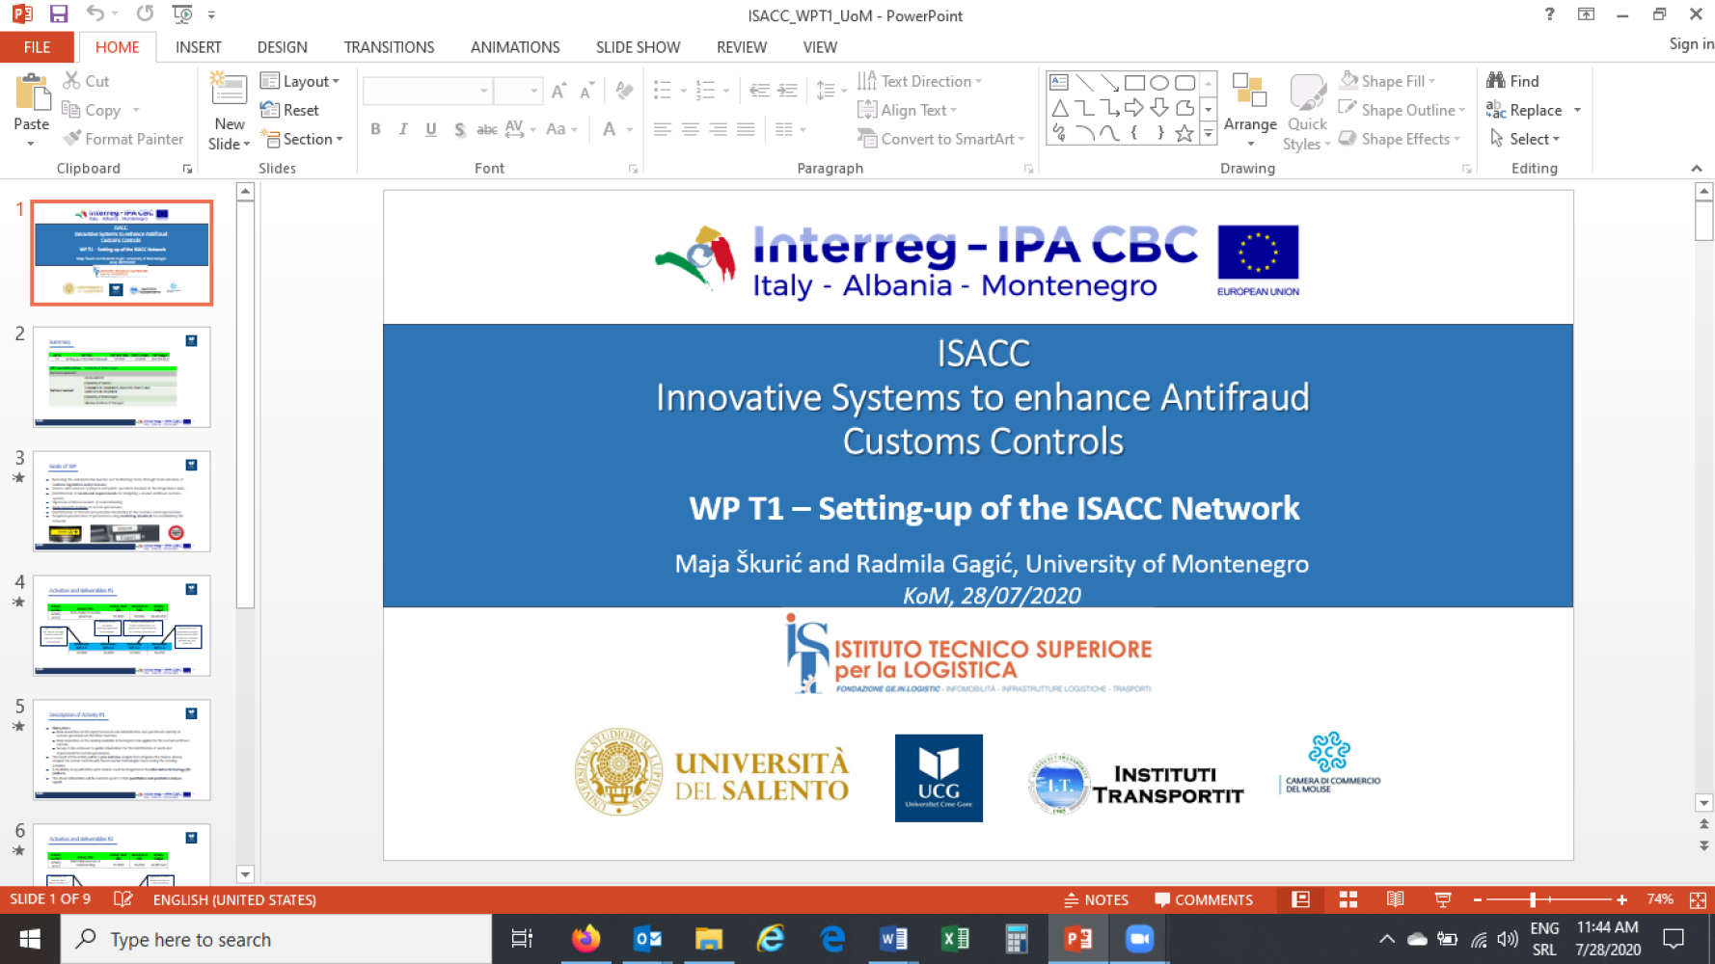Viewport: 1715px width, 964px height.
Task: Start Slide Show from status bar icon
Action: [1443, 899]
